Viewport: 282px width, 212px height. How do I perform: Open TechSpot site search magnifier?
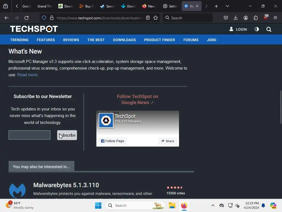[x=269, y=29]
